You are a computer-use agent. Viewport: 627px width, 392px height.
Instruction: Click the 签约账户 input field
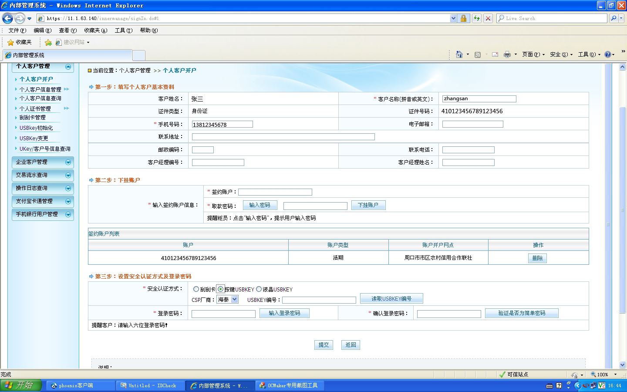tap(275, 192)
